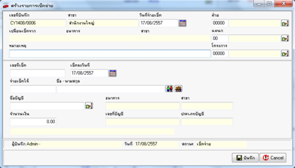Image resolution: width=295 pixels, height=168 pixels.
Task: Edit the เช็คลงวันที่ date field
Action: tap(89, 73)
